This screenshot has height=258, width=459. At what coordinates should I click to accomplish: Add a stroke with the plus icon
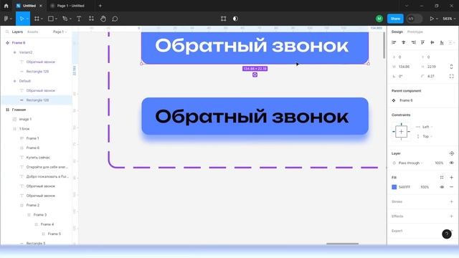(x=451, y=201)
